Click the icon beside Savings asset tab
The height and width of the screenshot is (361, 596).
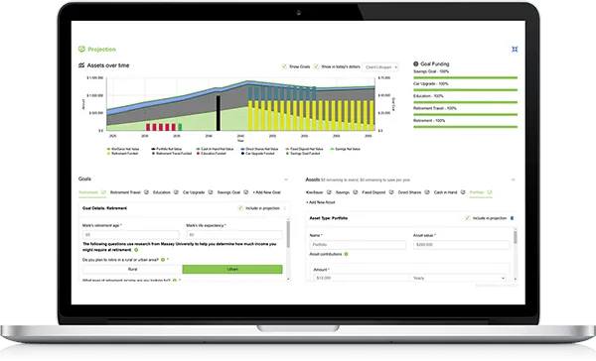click(356, 192)
